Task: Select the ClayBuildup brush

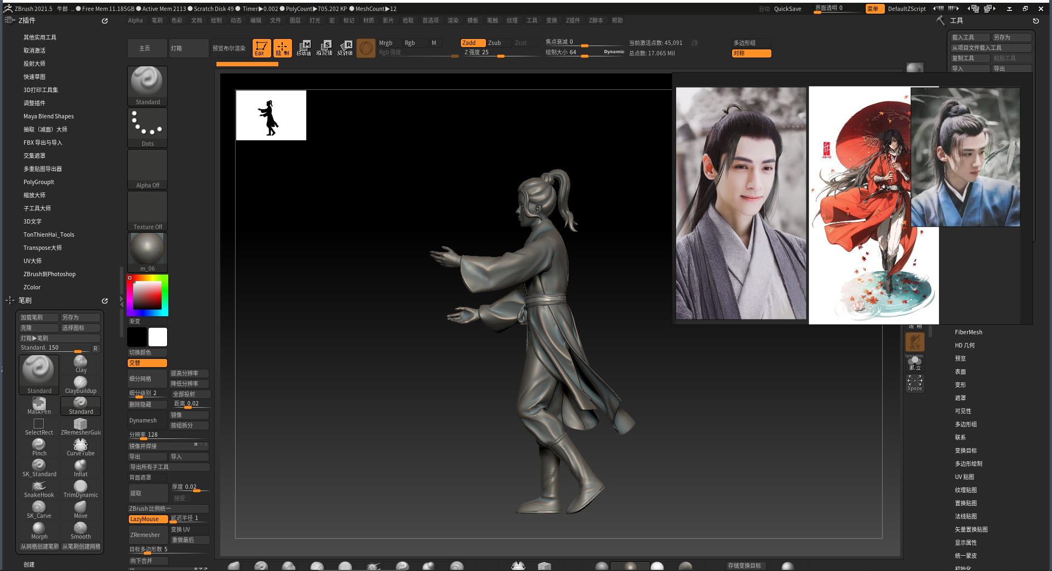Action: tap(81, 385)
